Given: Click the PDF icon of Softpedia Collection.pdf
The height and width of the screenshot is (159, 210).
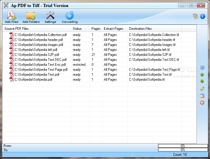Looking at the screenshot, I should pos(12,35).
